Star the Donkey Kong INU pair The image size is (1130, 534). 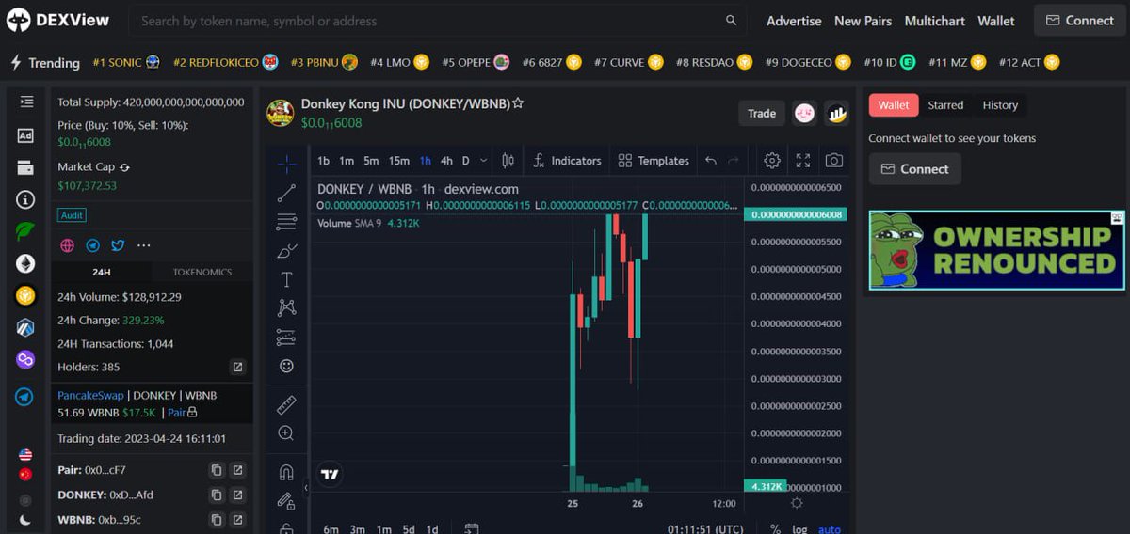(x=518, y=103)
